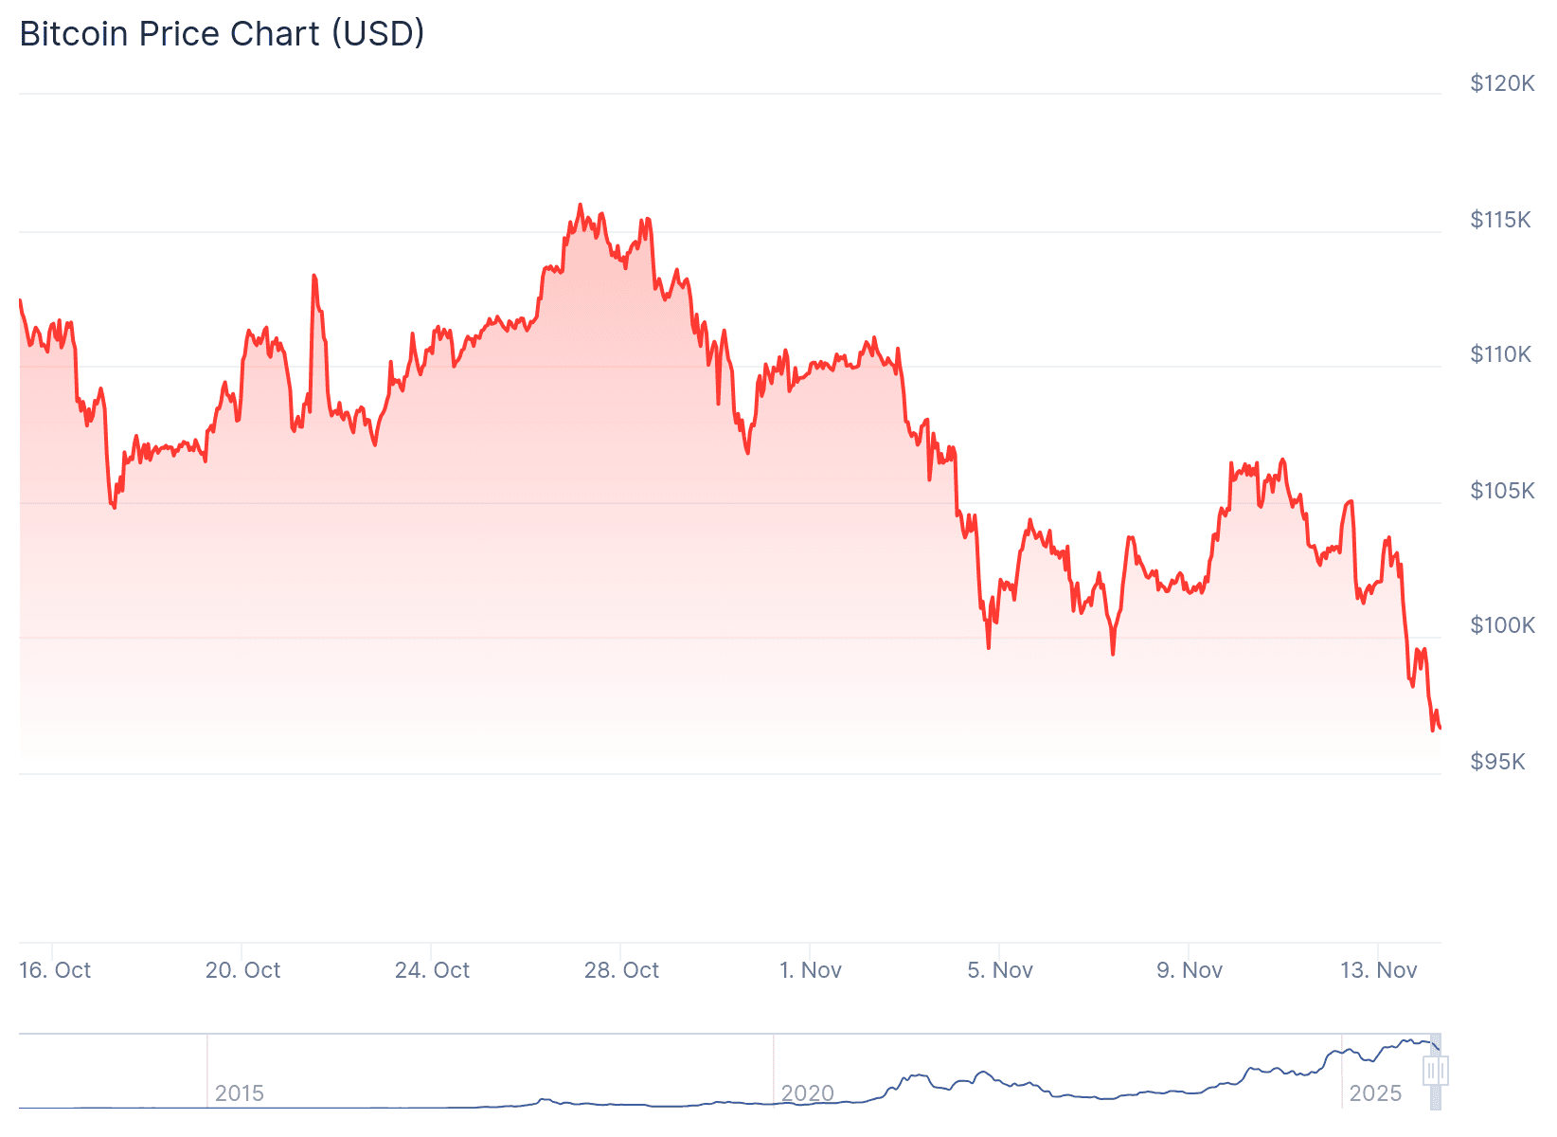The height and width of the screenshot is (1137, 1557).
Task: Select the 5. Nov date label
Action: [1000, 970]
